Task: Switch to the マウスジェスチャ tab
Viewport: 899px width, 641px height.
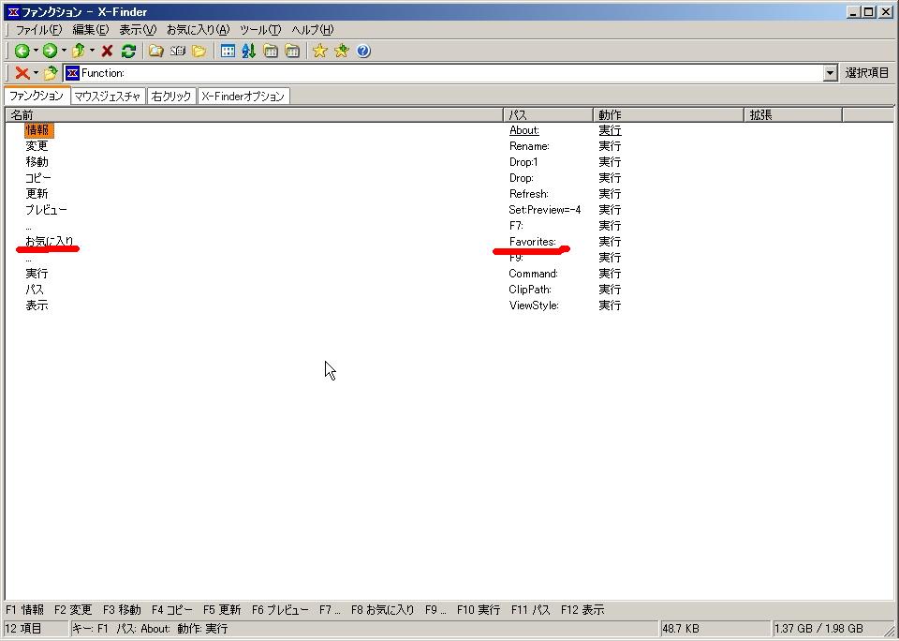Action: [108, 97]
